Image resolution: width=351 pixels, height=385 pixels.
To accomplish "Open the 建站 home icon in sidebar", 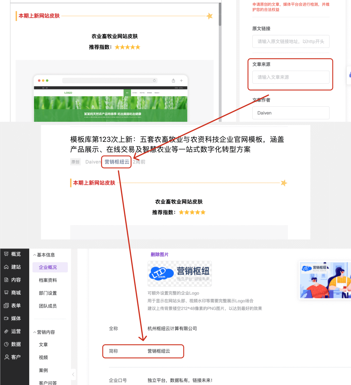I will click(x=6, y=267).
